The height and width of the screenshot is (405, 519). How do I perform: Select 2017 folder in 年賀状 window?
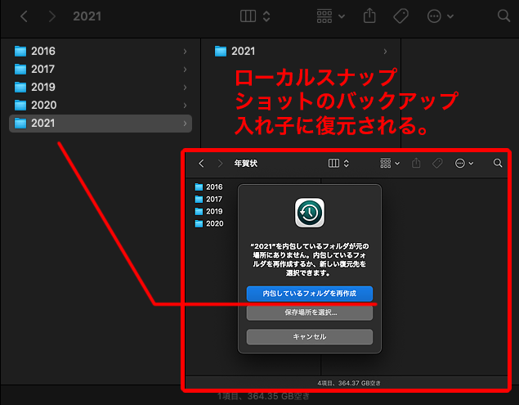point(209,199)
